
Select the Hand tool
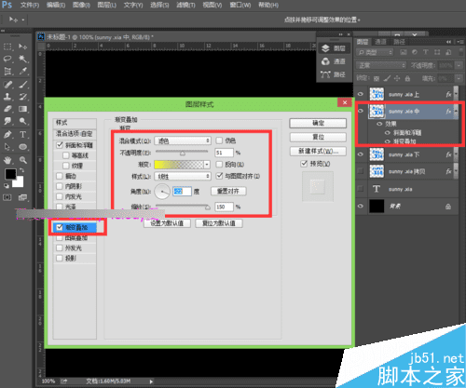click(7, 160)
